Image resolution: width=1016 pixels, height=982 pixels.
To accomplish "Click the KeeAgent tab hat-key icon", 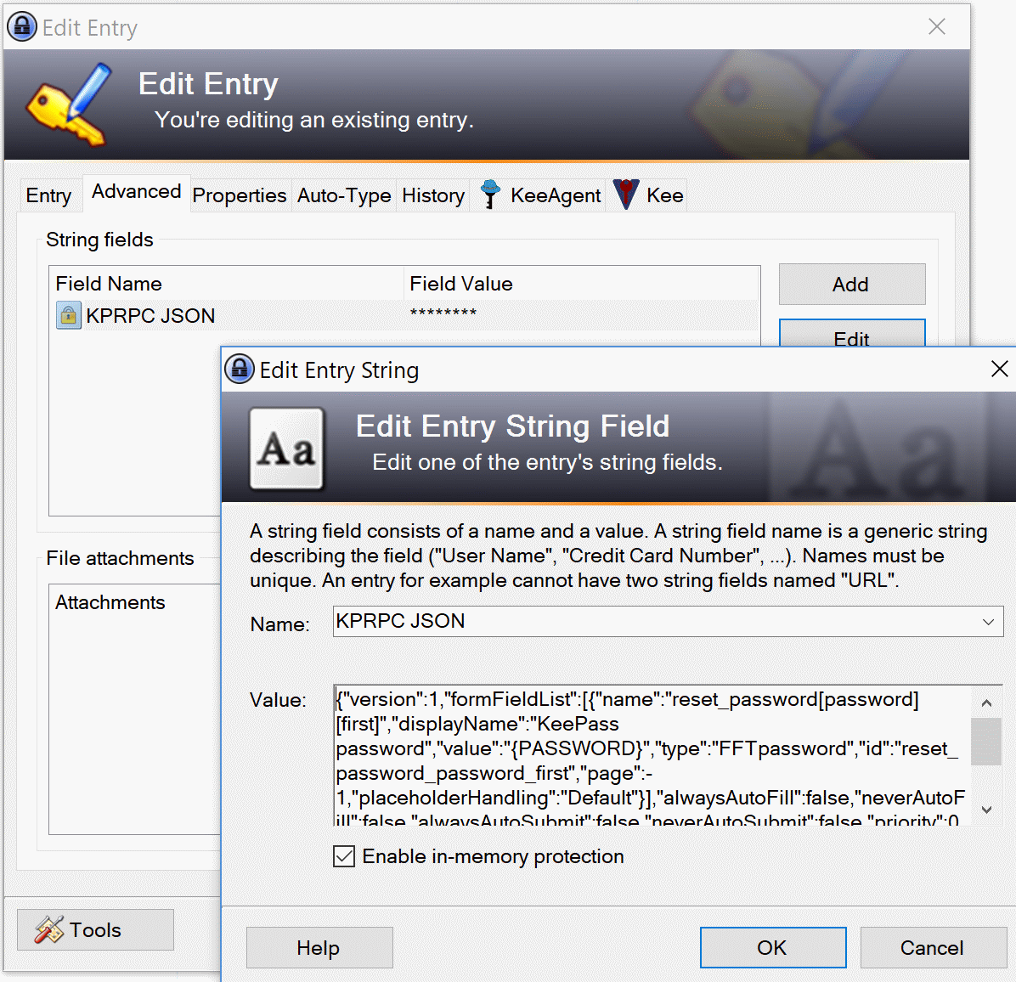I will pos(490,195).
